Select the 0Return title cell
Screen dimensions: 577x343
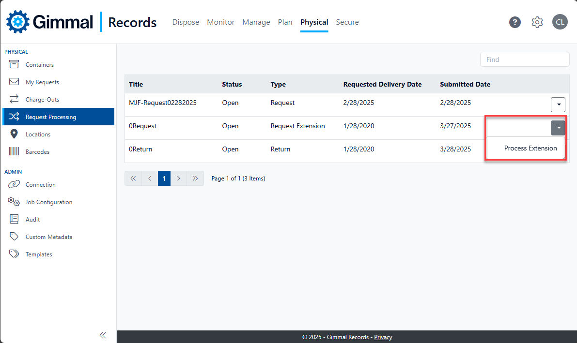(x=140, y=149)
